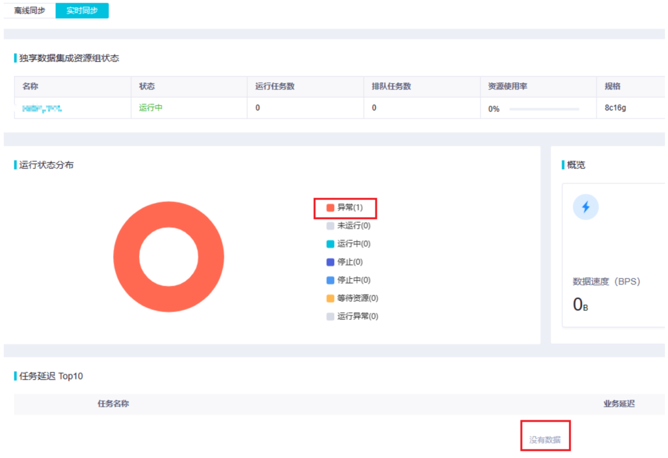This screenshot has height=458, width=668.
Task: Click the 资源使用率 column header
Action: tap(508, 86)
